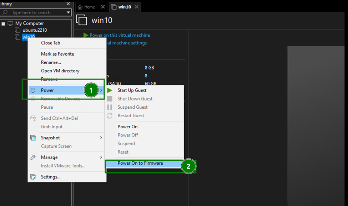Expand the Power submenu arrow
This screenshot has height=206, width=348.
(101, 90)
